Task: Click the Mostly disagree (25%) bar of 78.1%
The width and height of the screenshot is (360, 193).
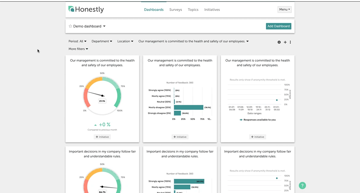Action: 189,107
